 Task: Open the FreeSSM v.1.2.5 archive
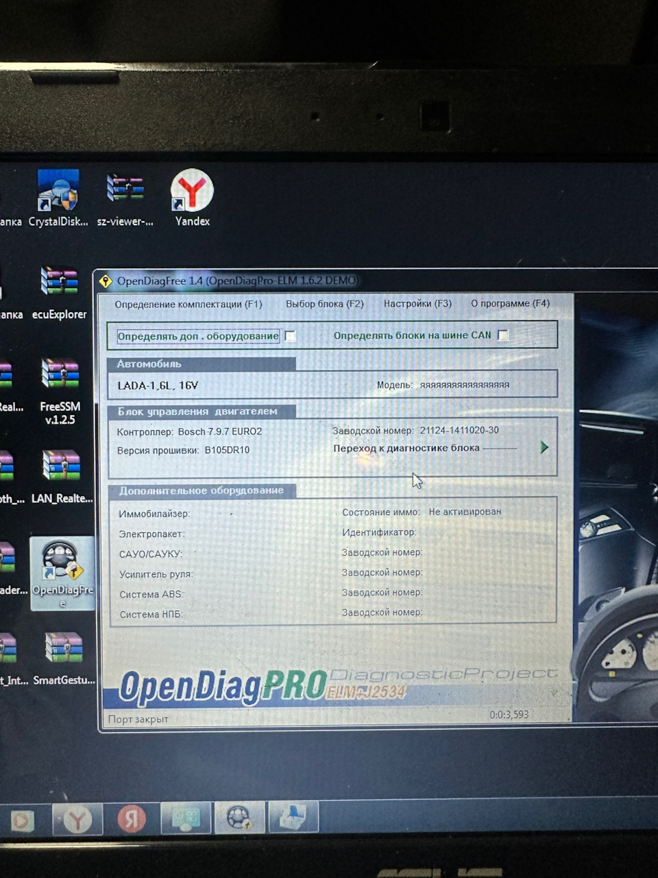60,391
